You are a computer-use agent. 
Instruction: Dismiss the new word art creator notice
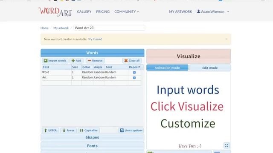[x=227, y=39]
